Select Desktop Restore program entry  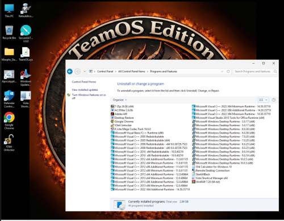click(122, 118)
